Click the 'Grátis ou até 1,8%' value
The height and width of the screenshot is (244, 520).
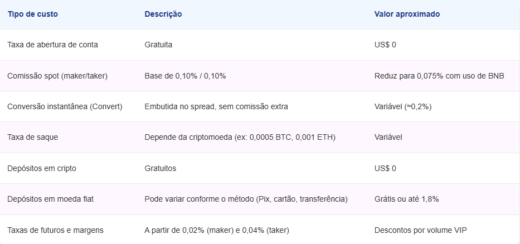pos(406,199)
